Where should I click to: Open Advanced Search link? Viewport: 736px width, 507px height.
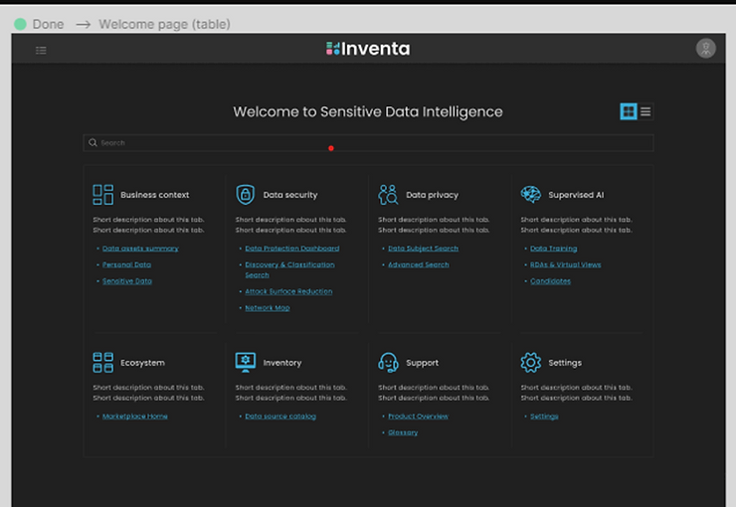pos(419,265)
